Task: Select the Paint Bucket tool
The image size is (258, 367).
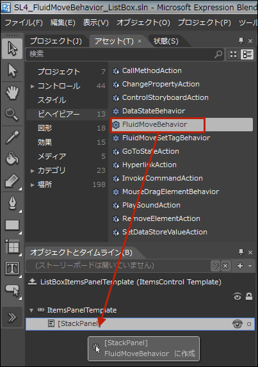Action: click(12, 158)
